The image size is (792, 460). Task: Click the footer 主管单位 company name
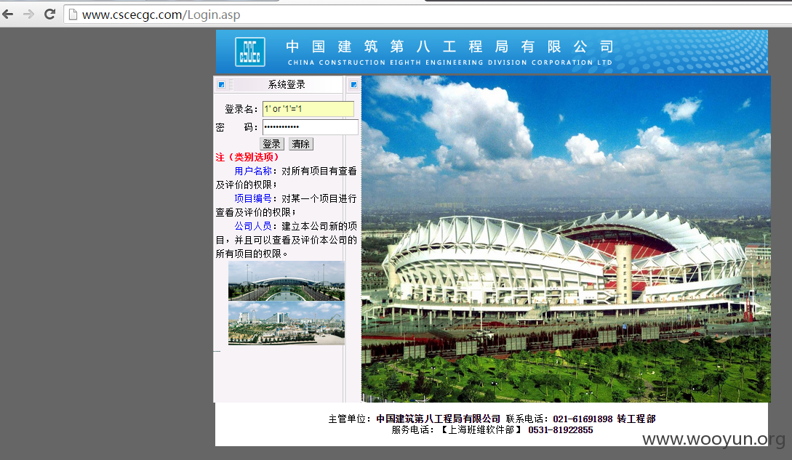click(x=438, y=419)
